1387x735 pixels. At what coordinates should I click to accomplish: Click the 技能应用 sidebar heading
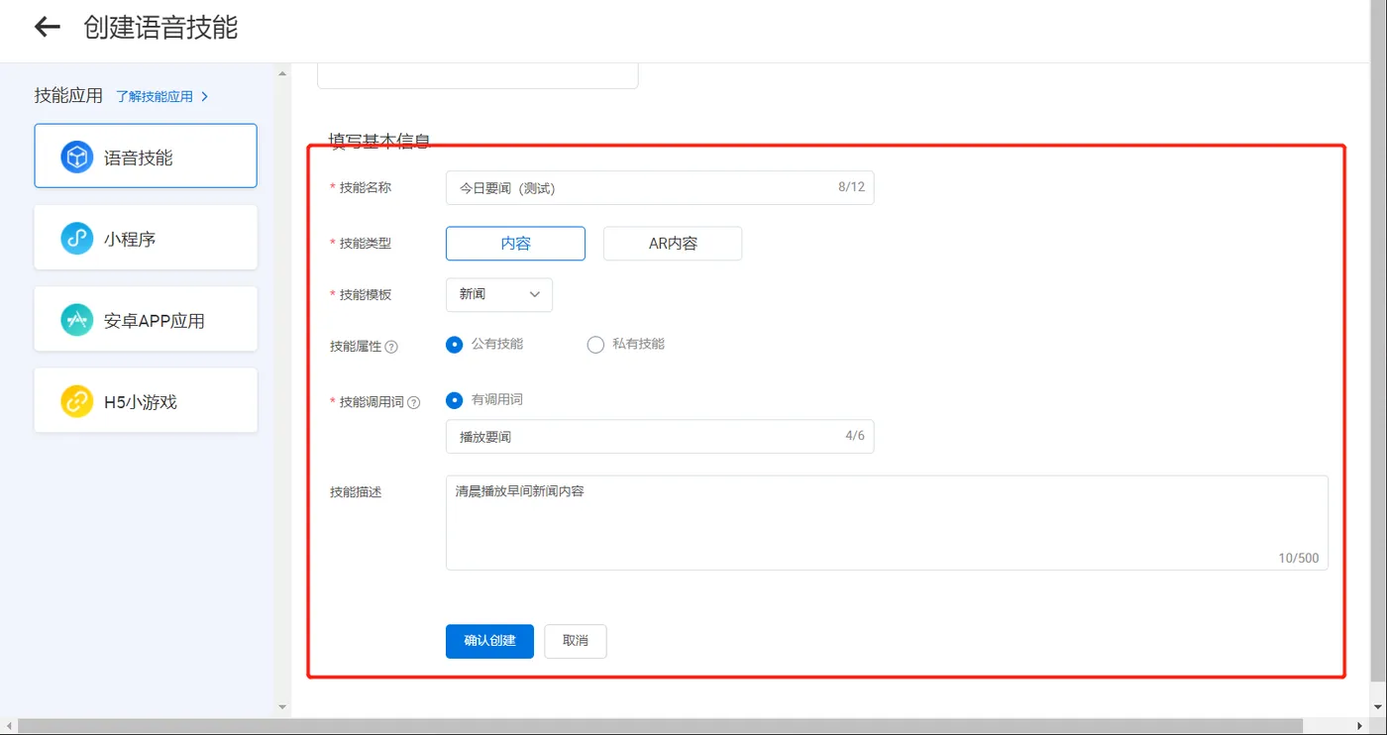click(x=68, y=96)
